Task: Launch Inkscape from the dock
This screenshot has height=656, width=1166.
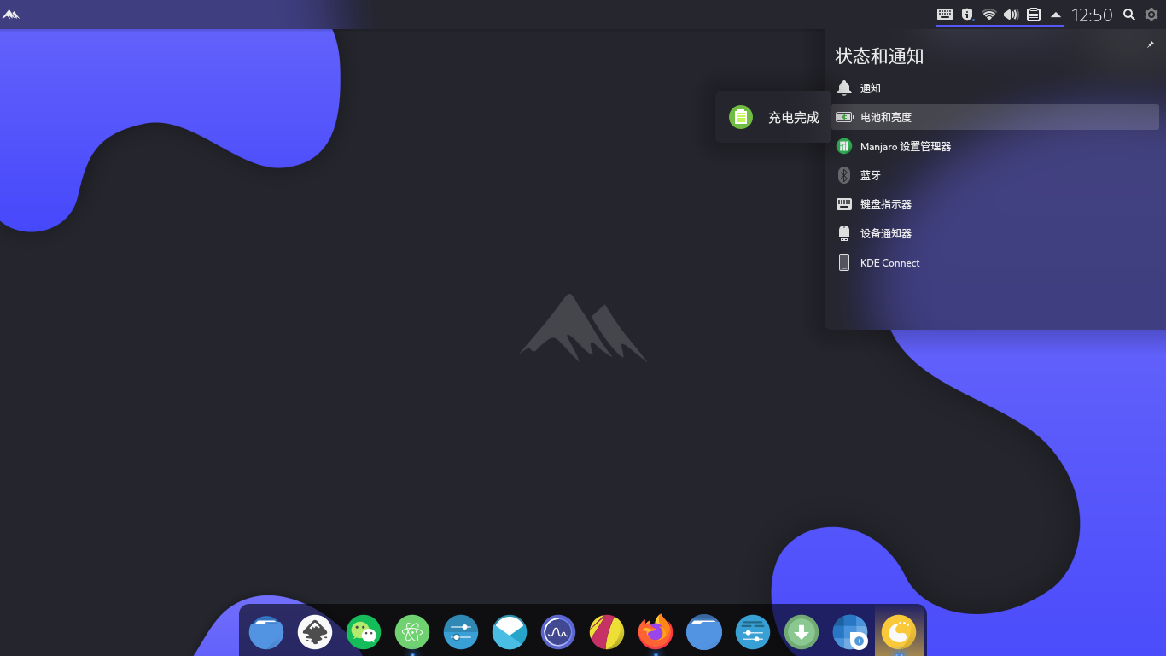Action: click(315, 632)
